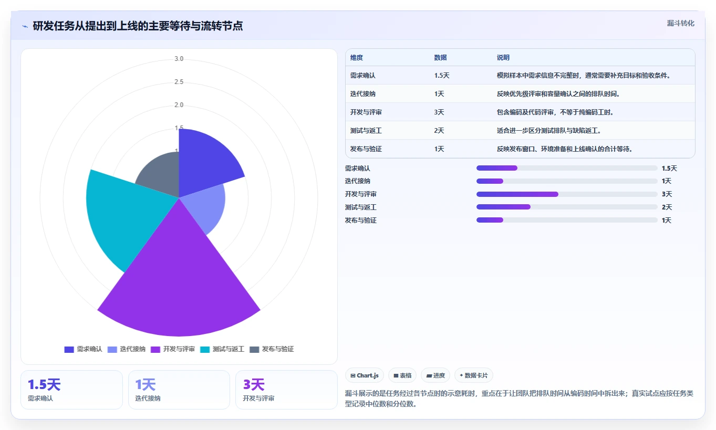The height and width of the screenshot is (430, 716).
Task: Click the description starting 模拟样本中需求信息
Action: pyautogui.click(x=584, y=76)
